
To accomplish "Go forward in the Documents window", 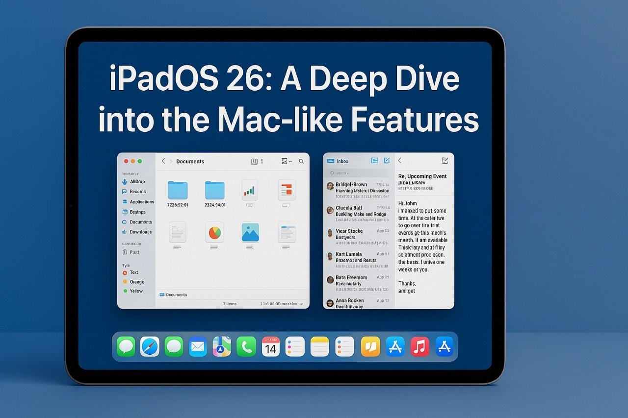I will click(171, 161).
